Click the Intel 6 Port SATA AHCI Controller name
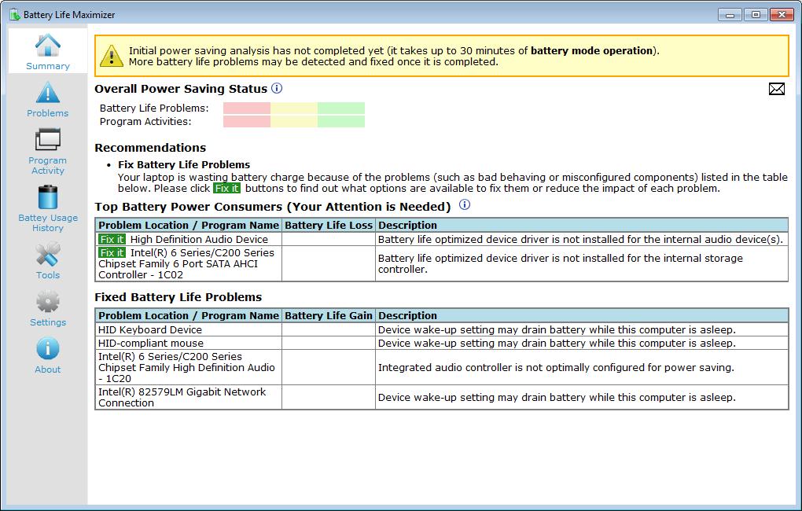Image resolution: width=802 pixels, height=511 pixels. point(186,263)
